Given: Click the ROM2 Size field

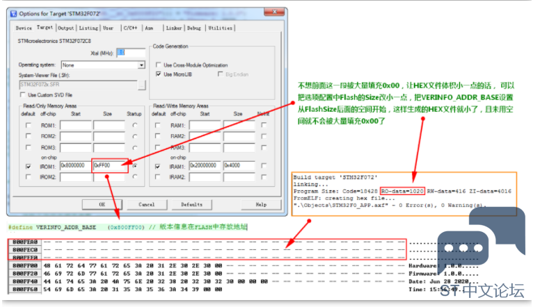Looking at the screenshot, I should coord(109,136).
